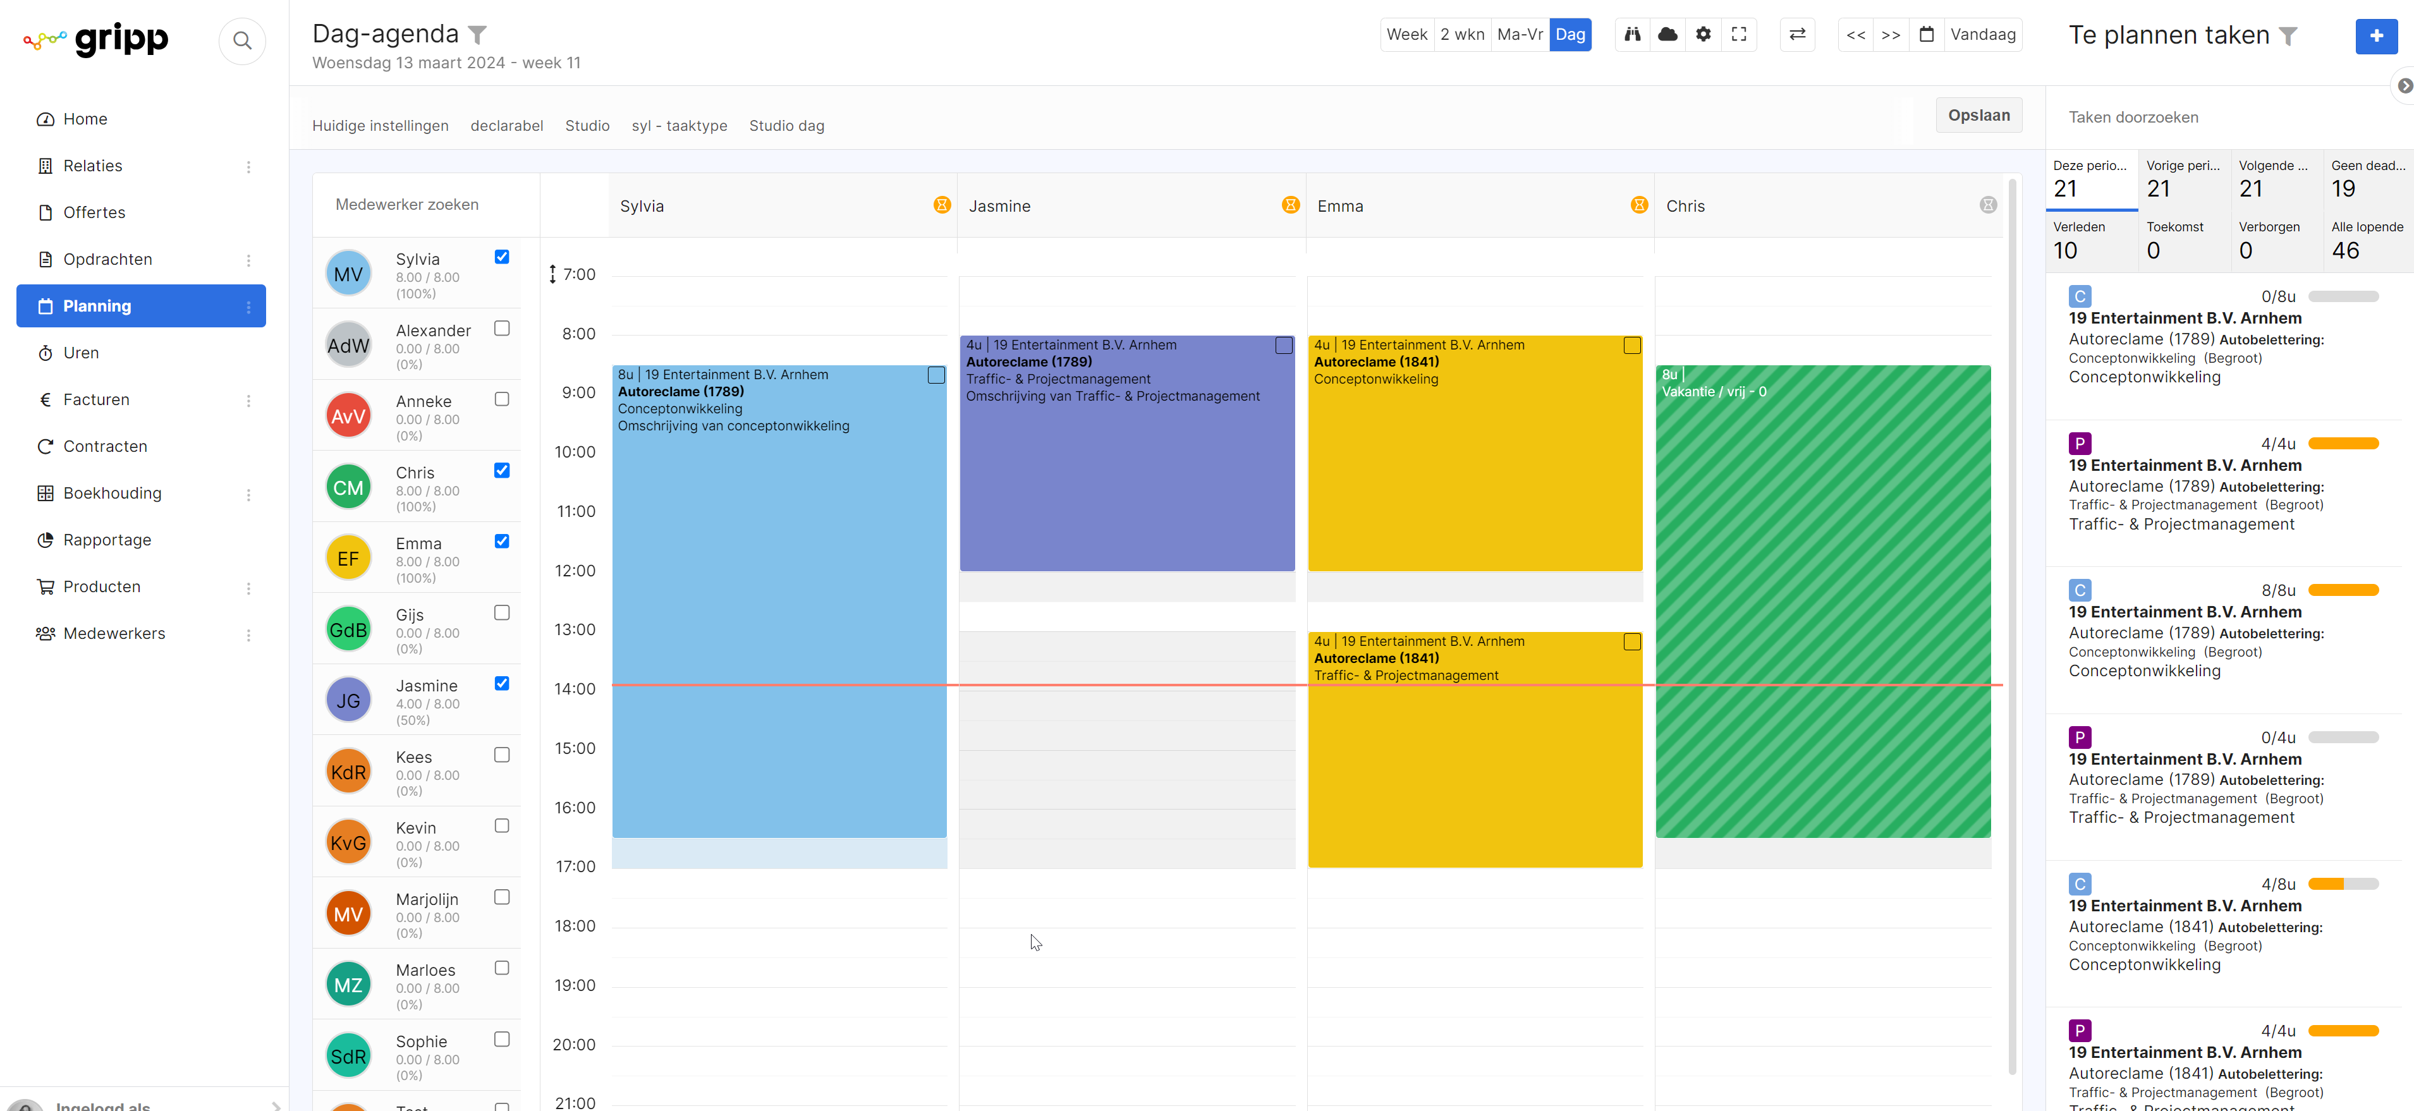Jump to Vandaag

[x=1983, y=35]
